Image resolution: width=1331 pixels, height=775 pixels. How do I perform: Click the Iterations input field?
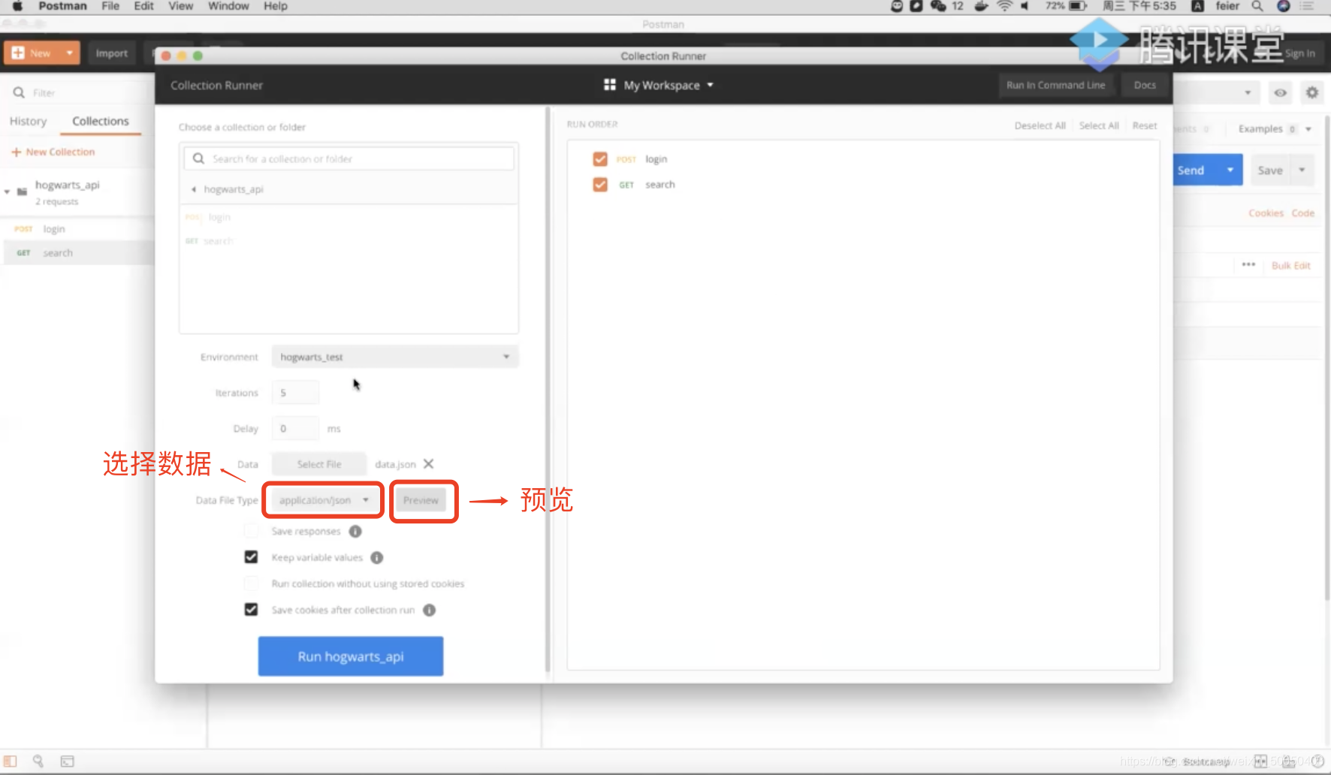(295, 393)
